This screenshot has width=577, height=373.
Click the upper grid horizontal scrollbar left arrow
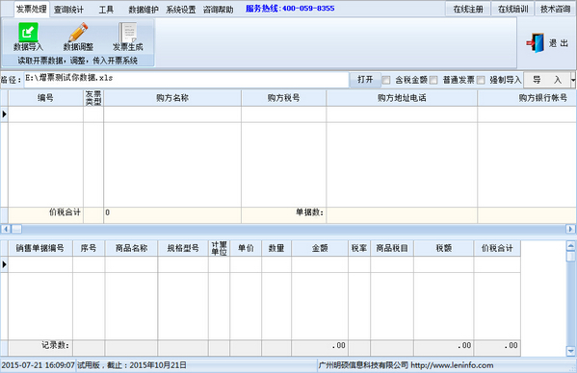6,229
